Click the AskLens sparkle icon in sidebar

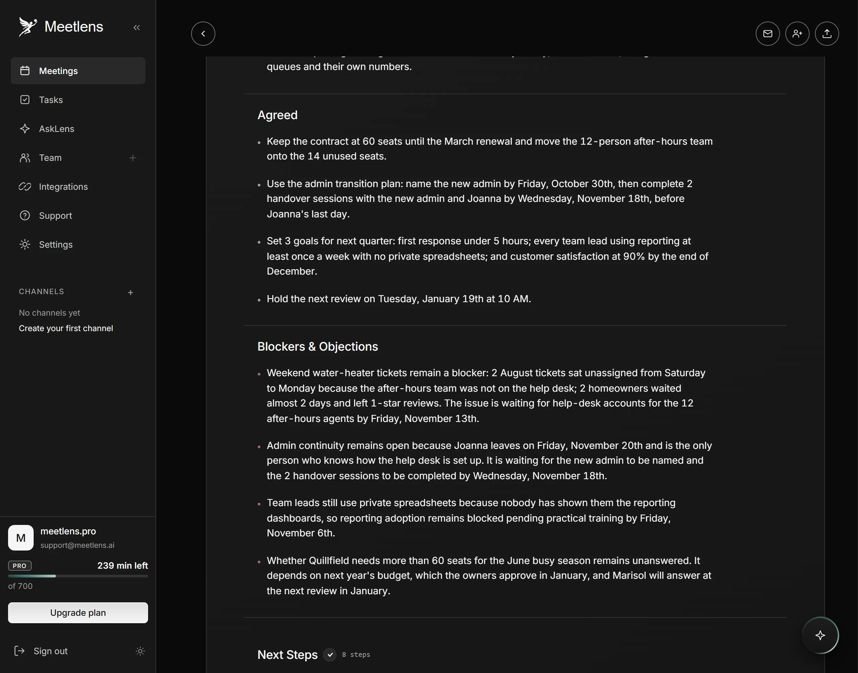click(x=25, y=129)
